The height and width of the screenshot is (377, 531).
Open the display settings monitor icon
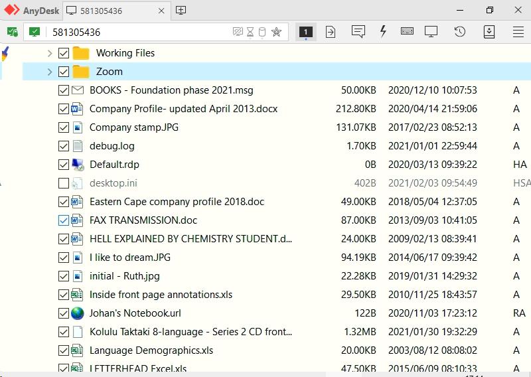(431, 31)
